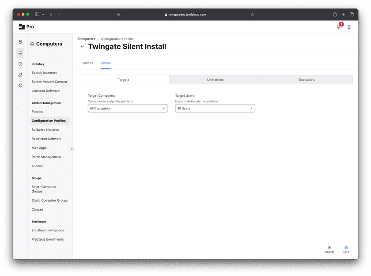
Task: Click the Safari share icon
Action: (335, 15)
